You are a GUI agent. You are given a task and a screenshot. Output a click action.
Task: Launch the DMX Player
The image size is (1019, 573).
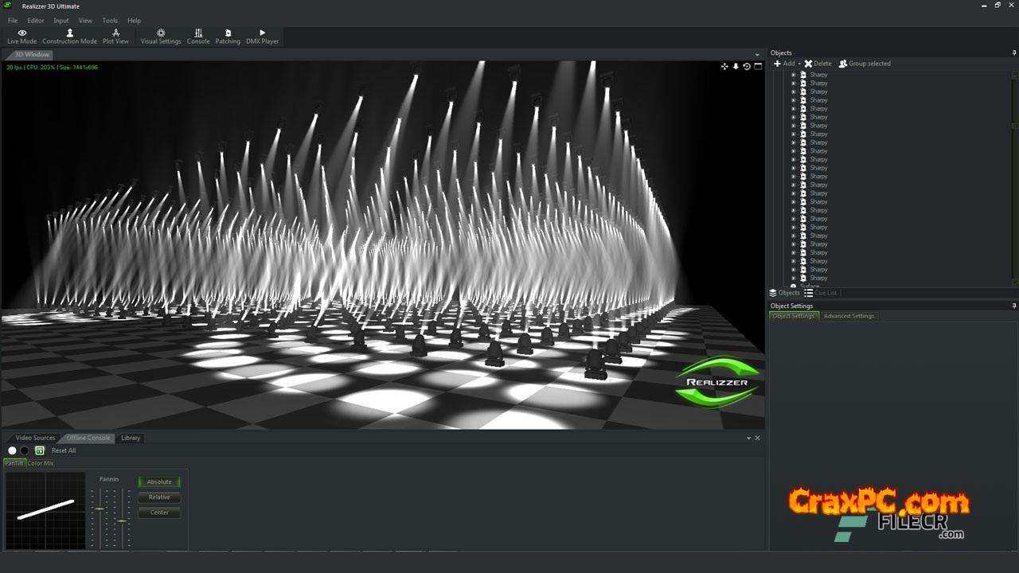pos(262,37)
